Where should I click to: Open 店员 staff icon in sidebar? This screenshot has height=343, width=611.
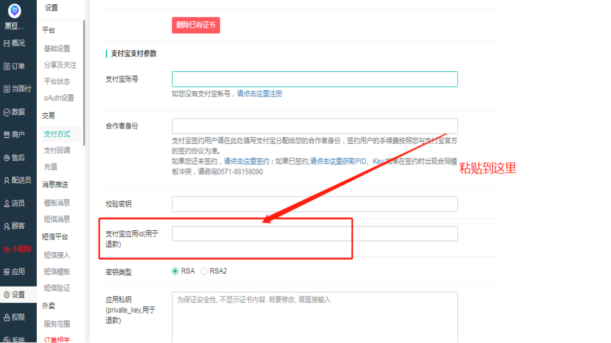tap(7, 204)
